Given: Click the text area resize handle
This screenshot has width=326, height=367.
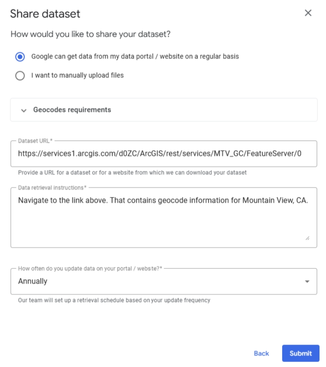Looking at the screenshot, I should click(x=307, y=238).
